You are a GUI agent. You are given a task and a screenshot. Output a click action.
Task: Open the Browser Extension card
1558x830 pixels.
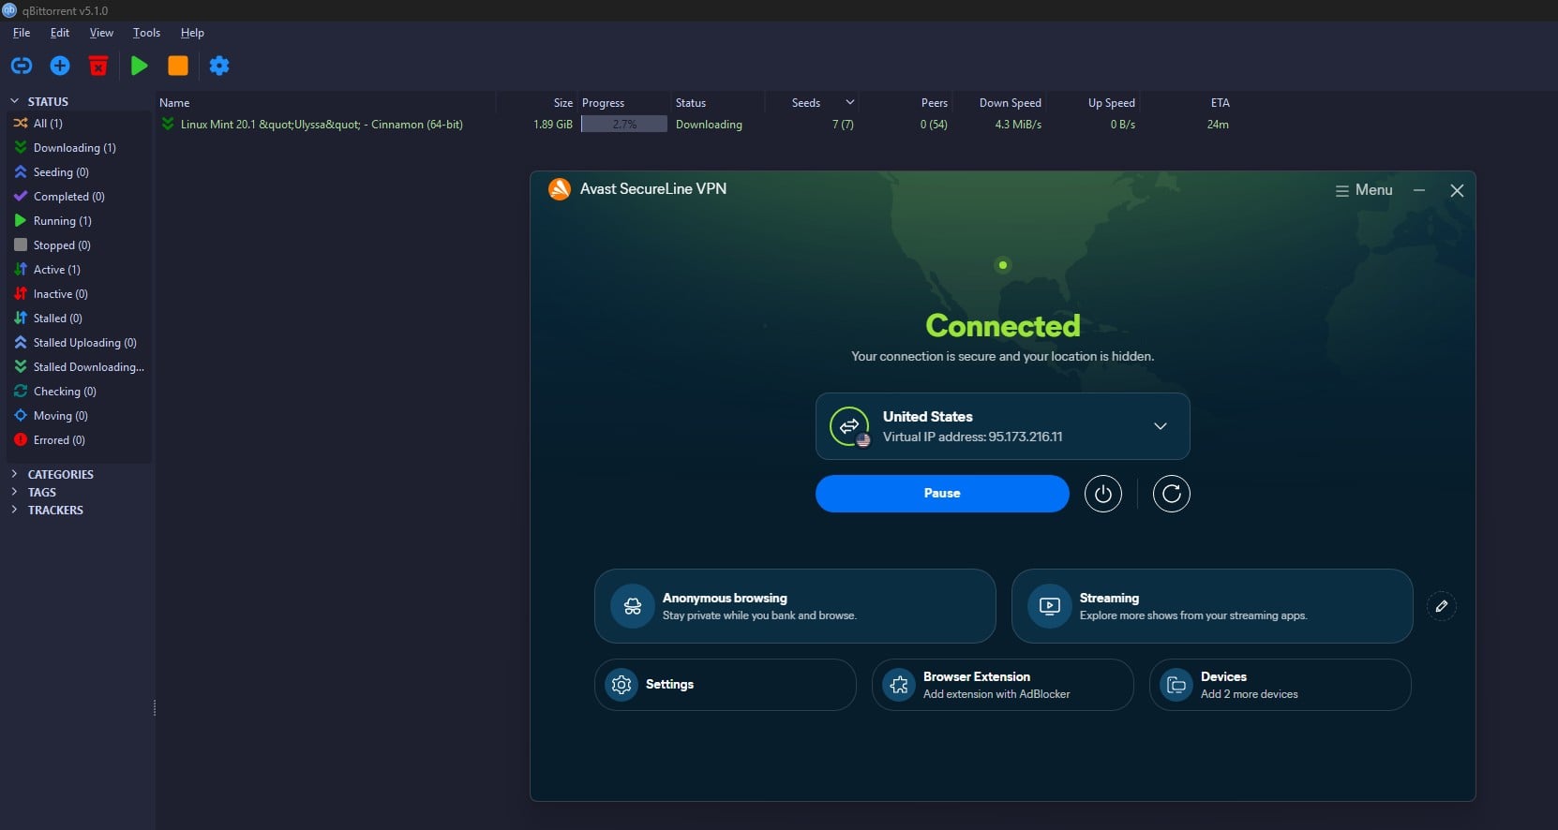coord(1003,685)
